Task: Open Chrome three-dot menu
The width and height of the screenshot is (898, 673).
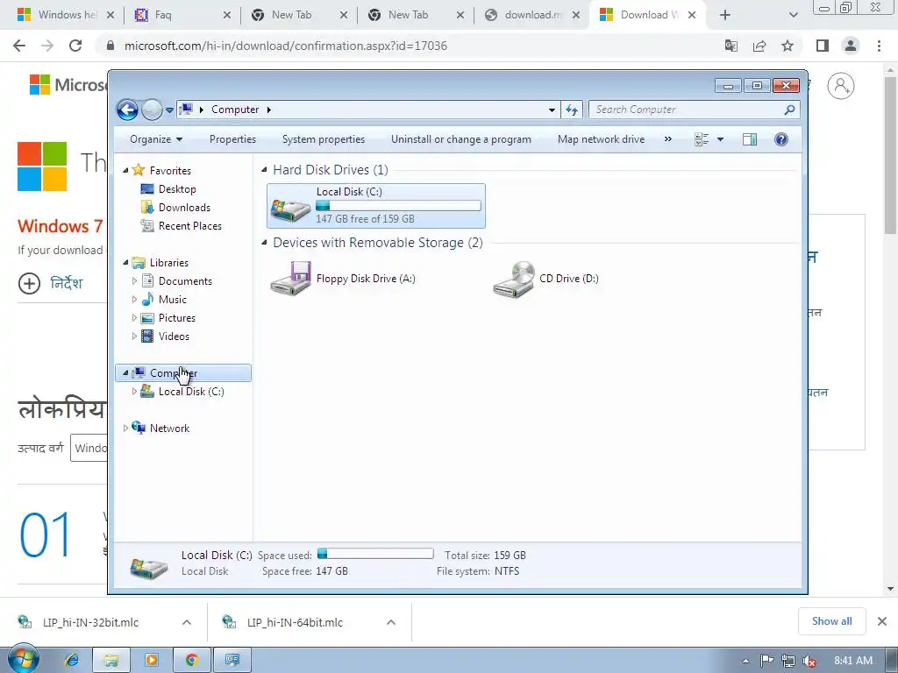Action: [879, 46]
